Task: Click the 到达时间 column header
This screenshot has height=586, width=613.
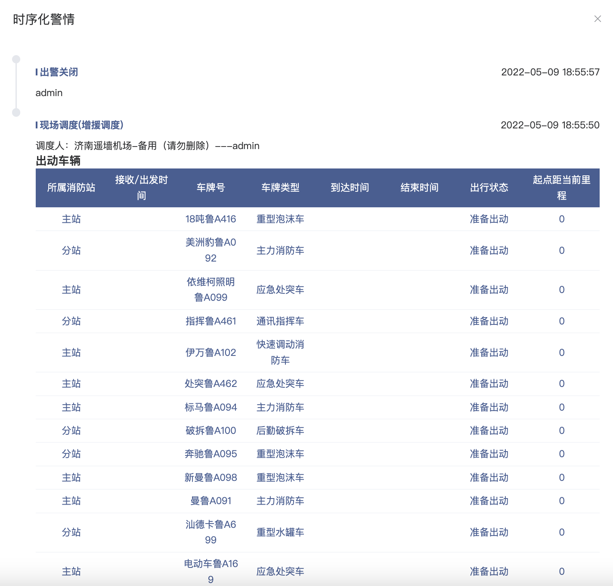Action: tap(350, 187)
